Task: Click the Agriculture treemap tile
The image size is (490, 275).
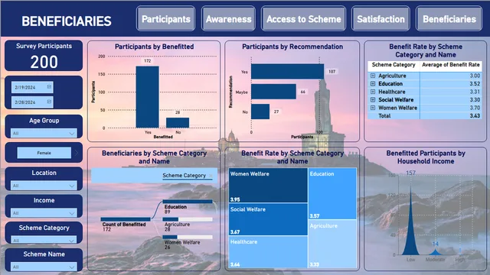Action: (332, 244)
